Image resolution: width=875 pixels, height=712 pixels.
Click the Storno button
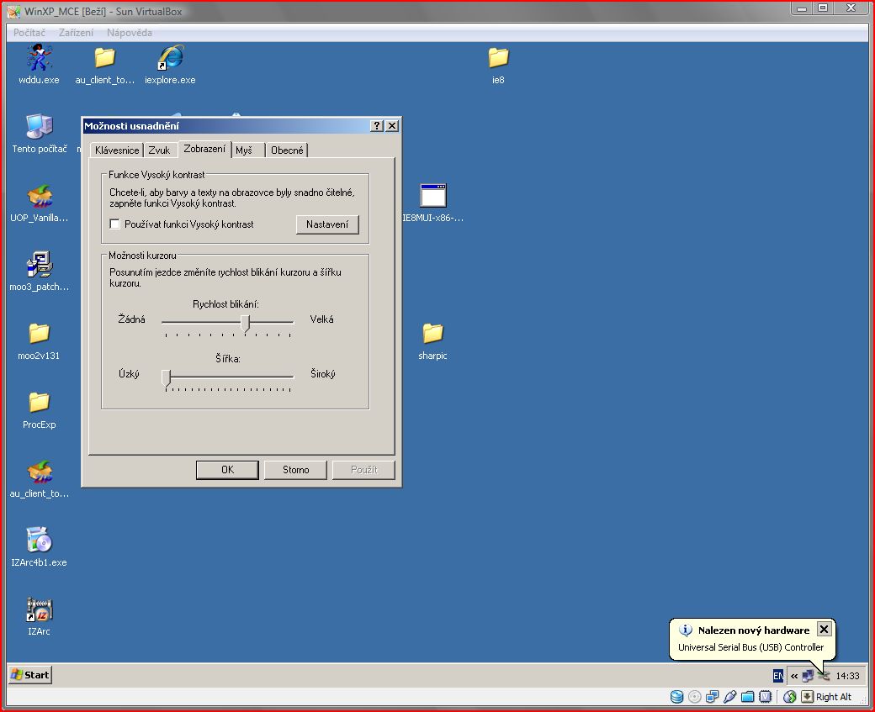tap(296, 469)
